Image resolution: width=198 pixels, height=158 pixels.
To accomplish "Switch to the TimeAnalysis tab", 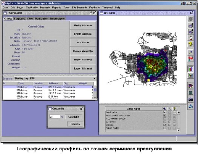I will pos(57,19).
